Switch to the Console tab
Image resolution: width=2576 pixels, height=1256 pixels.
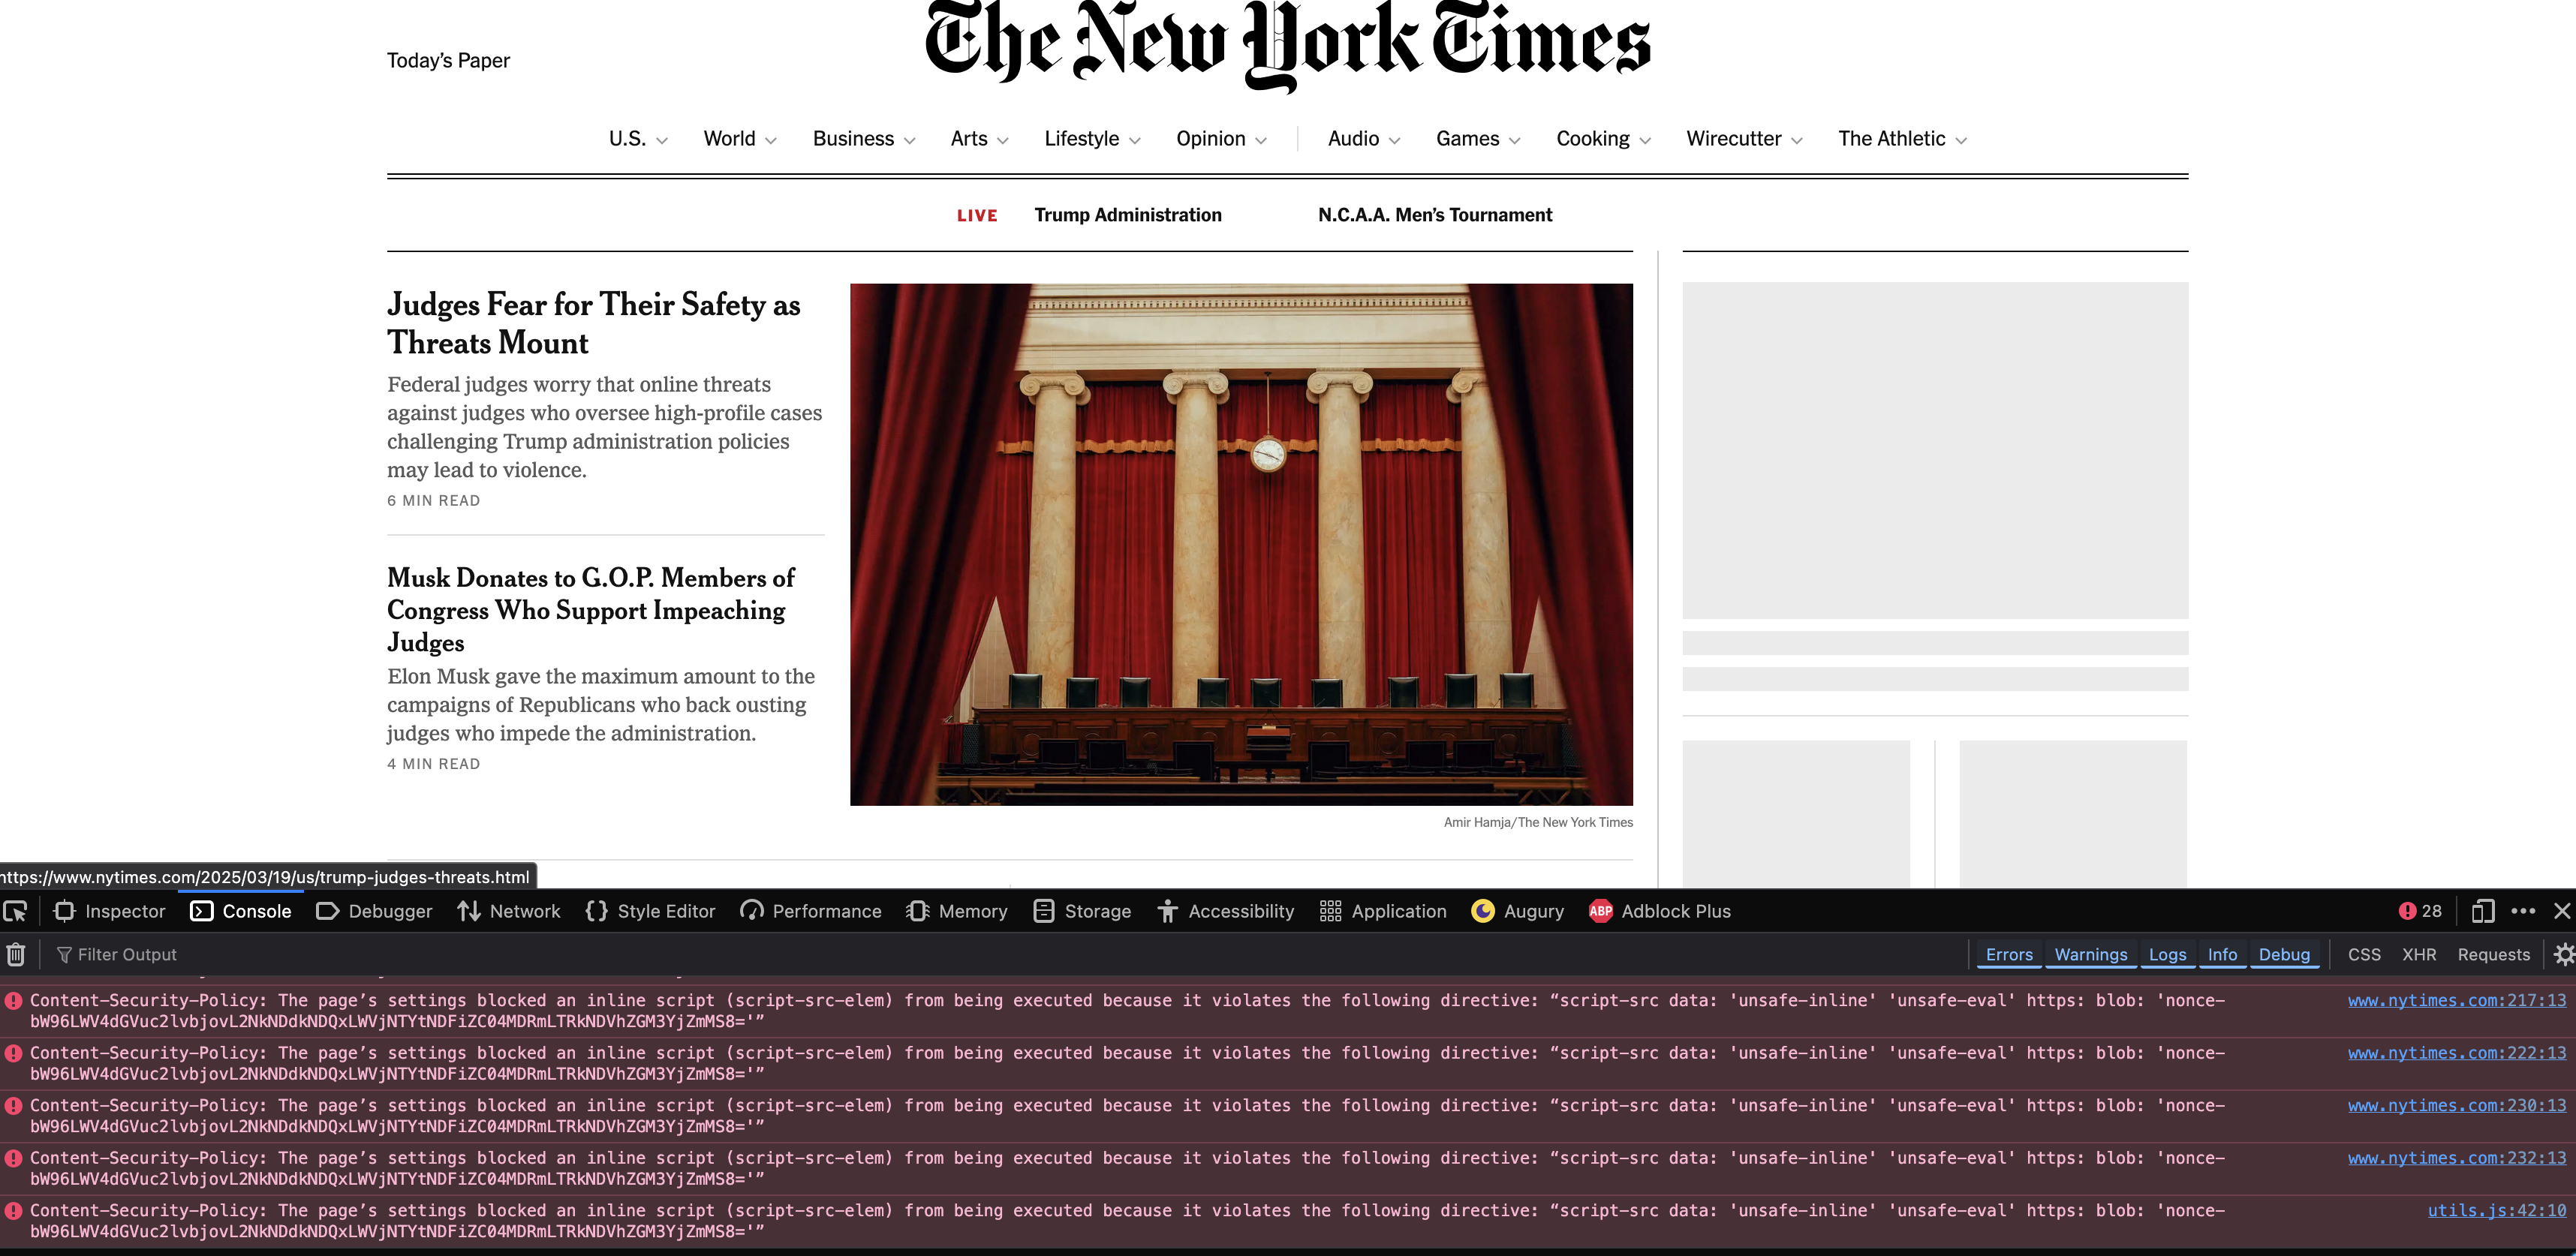coord(241,911)
